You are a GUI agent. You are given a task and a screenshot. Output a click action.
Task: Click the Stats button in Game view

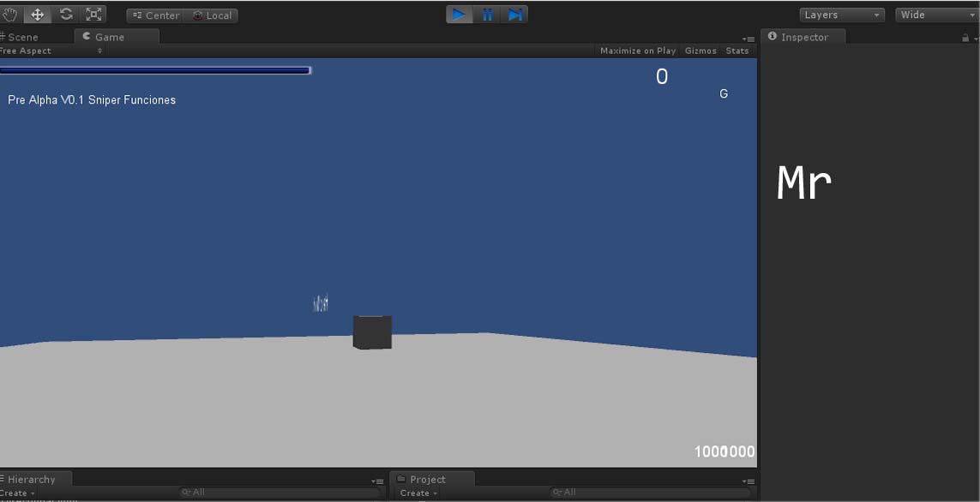click(737, 51)
